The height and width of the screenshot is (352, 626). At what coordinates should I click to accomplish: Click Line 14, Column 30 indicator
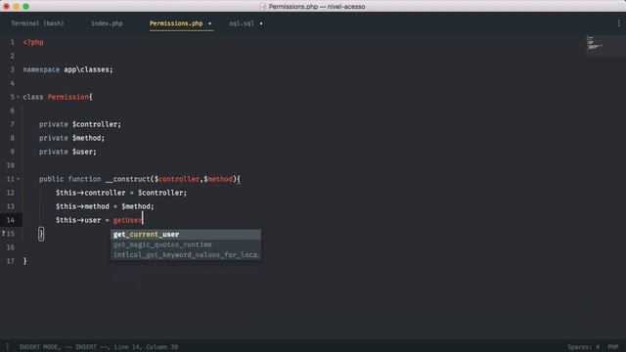[146, 347]
